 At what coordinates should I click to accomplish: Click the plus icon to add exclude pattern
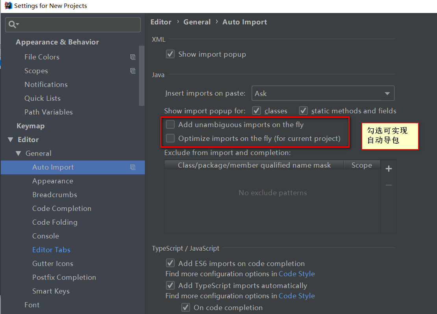tap(389, 168)
